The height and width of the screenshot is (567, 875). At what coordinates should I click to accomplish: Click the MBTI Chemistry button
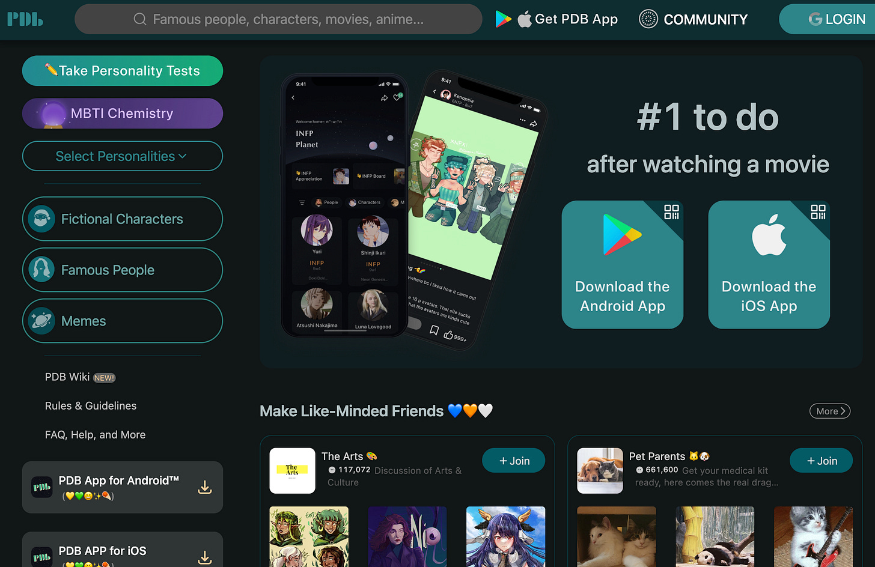123,114
